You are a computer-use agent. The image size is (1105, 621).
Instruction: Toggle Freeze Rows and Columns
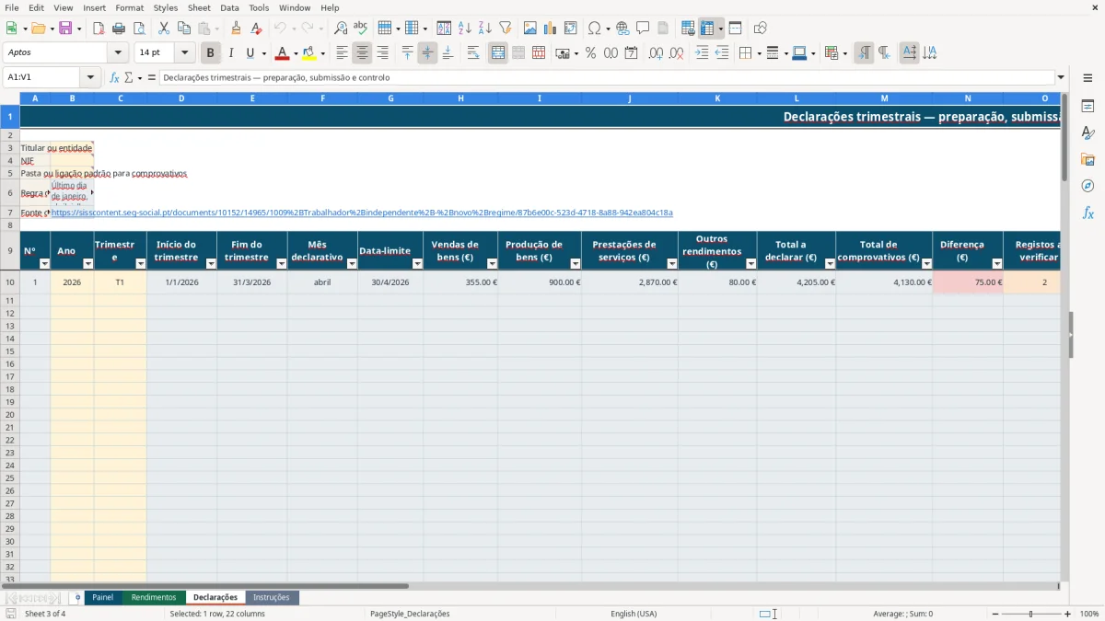coord(707,29)
